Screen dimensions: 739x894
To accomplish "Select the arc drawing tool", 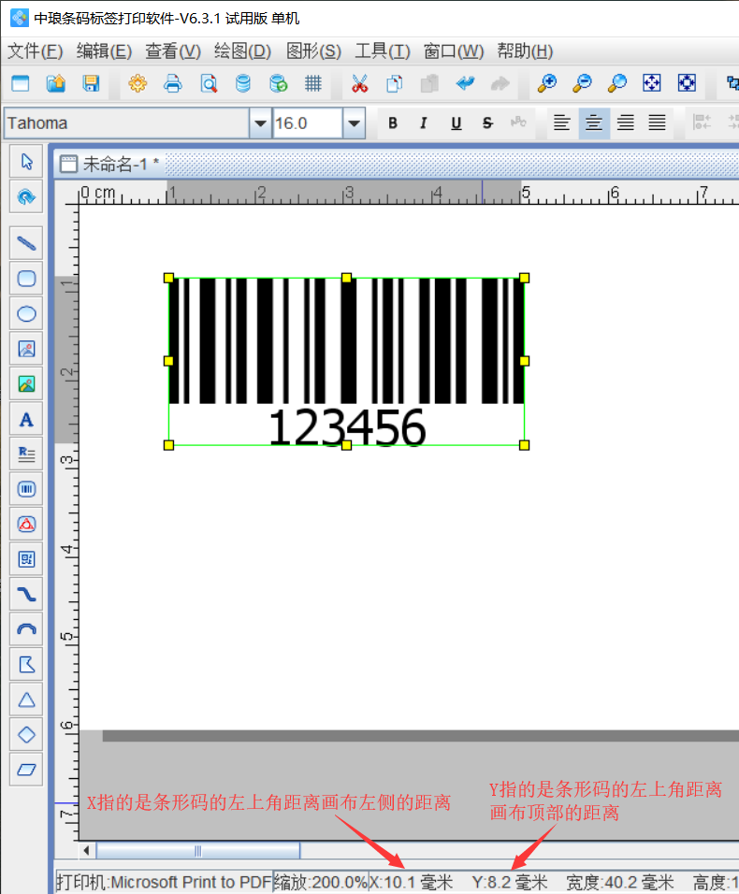I will pos(26,629).
